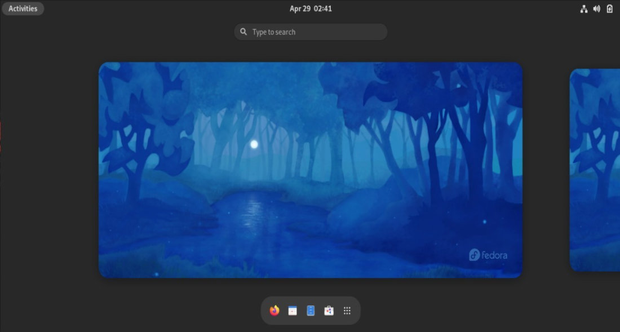Open the date and time calendar popup

[311, 8]
